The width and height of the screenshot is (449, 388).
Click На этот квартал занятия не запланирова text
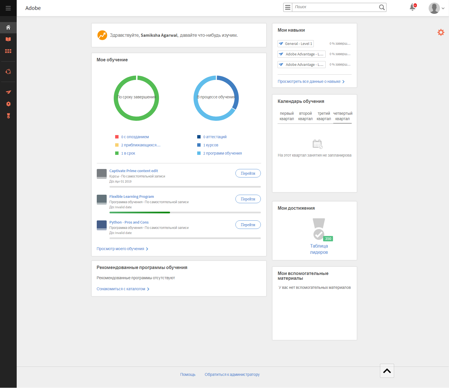point(315,155)
